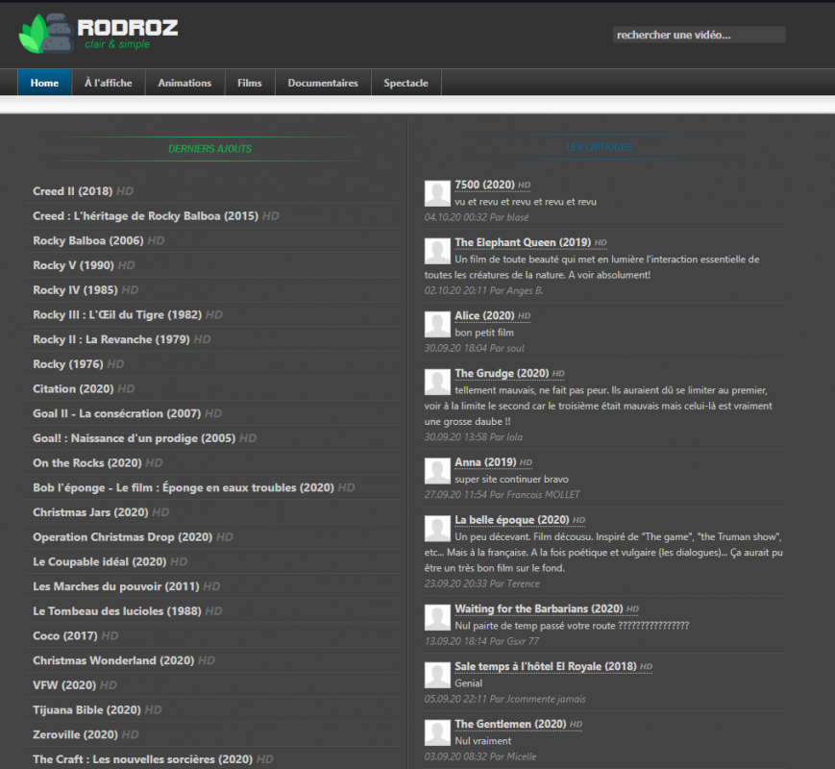Click the text '04.10.20 00:32 Par blasé'
The height and width of the screenshot is (769, 835).
(x=477, y=217)
